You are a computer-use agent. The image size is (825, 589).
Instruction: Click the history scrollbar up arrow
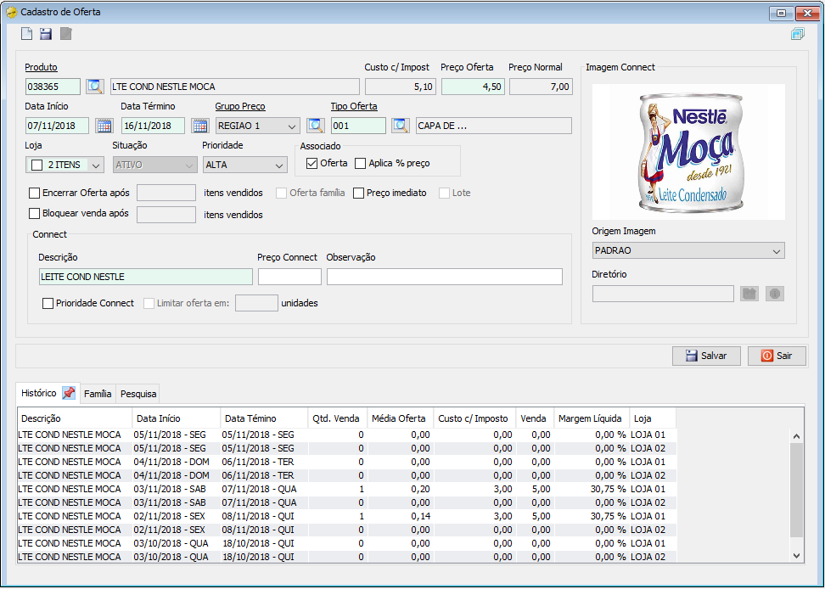pyautogui.click(x=797, y=436)
